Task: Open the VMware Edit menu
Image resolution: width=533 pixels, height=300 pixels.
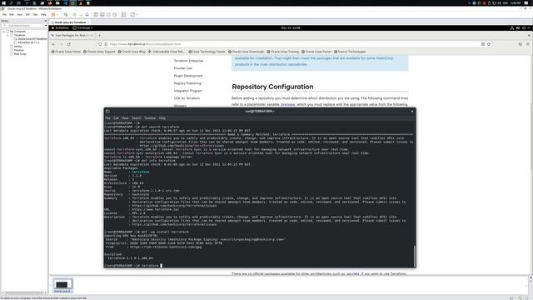Action: tap(12, 15)
